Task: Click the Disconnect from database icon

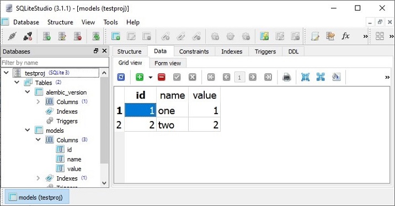Action: [28, 36]
